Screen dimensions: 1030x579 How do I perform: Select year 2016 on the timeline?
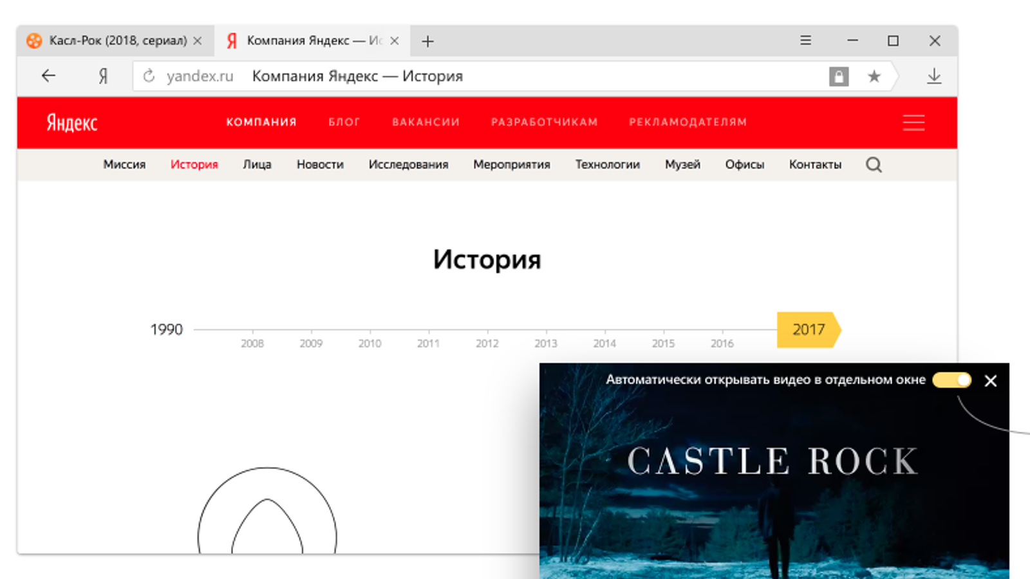click(x=722, y=344)
